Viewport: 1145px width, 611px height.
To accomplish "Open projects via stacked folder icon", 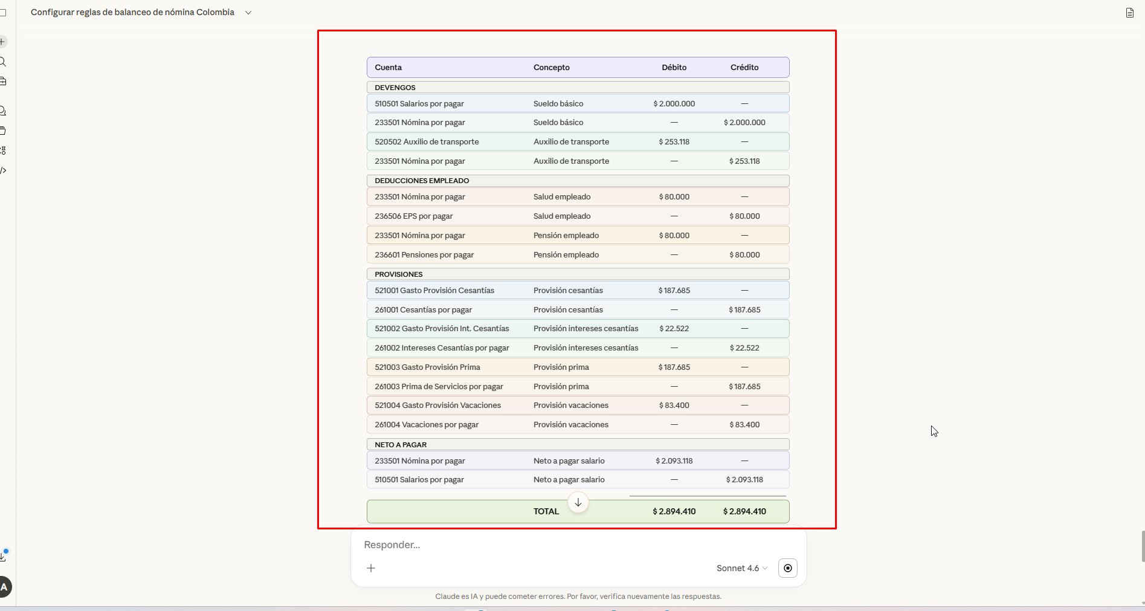I will [x=2, y=131].
